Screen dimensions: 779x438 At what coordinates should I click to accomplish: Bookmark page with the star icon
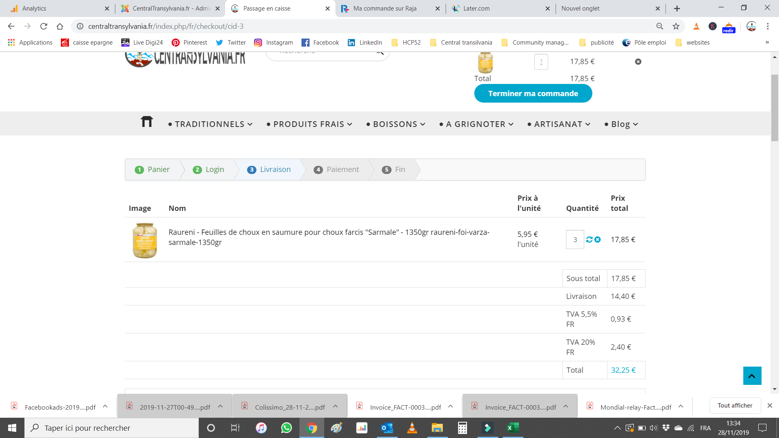click(x=676, y=26)
